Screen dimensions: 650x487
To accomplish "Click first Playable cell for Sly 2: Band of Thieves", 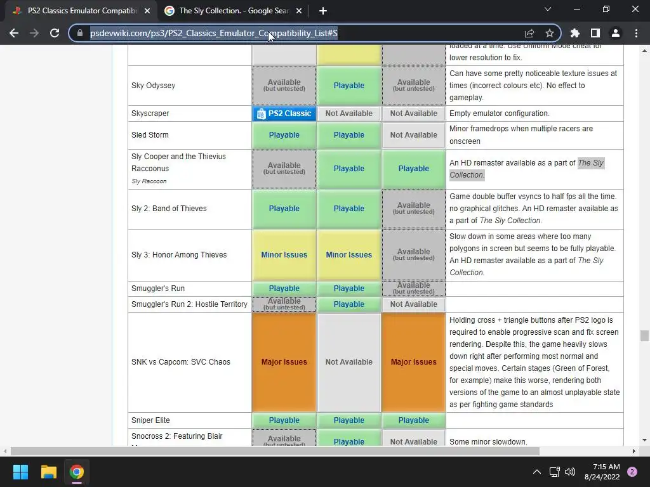I will [284, 209].
